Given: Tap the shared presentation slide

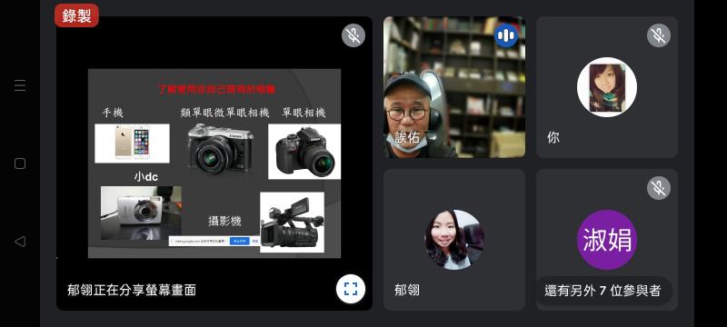Looking at the screenshot, I should [214, 163].
